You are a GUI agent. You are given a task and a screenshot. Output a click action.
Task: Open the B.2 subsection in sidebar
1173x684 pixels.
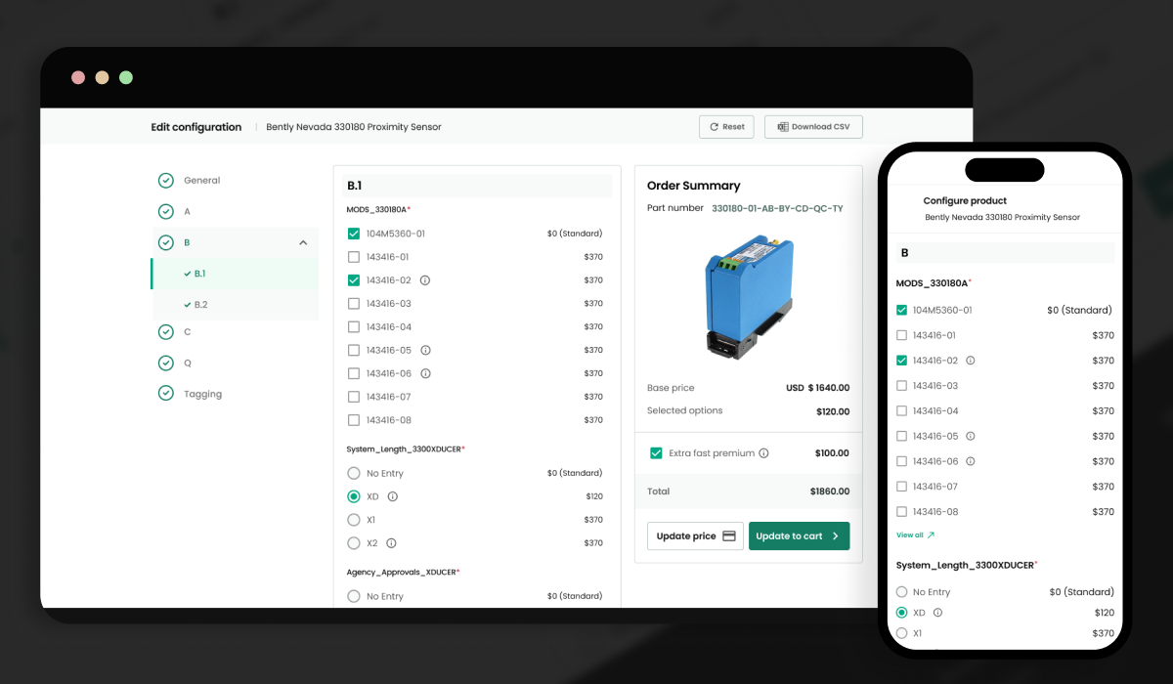(200, 305)
